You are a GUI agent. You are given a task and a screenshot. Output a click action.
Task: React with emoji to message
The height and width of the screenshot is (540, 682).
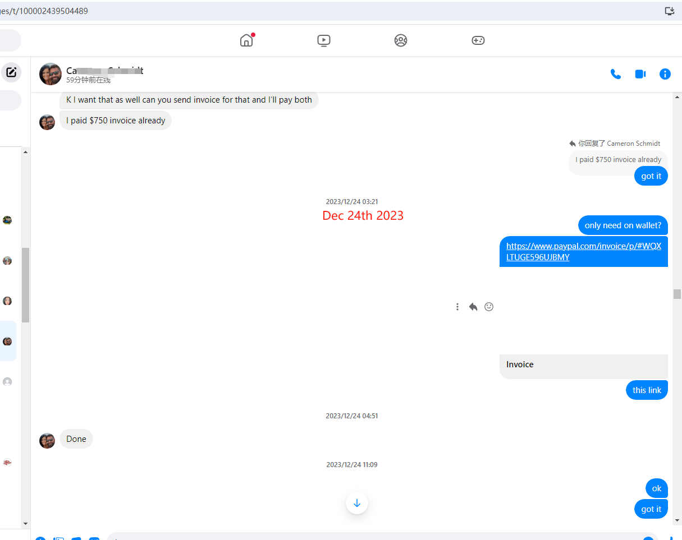(489, 307)
